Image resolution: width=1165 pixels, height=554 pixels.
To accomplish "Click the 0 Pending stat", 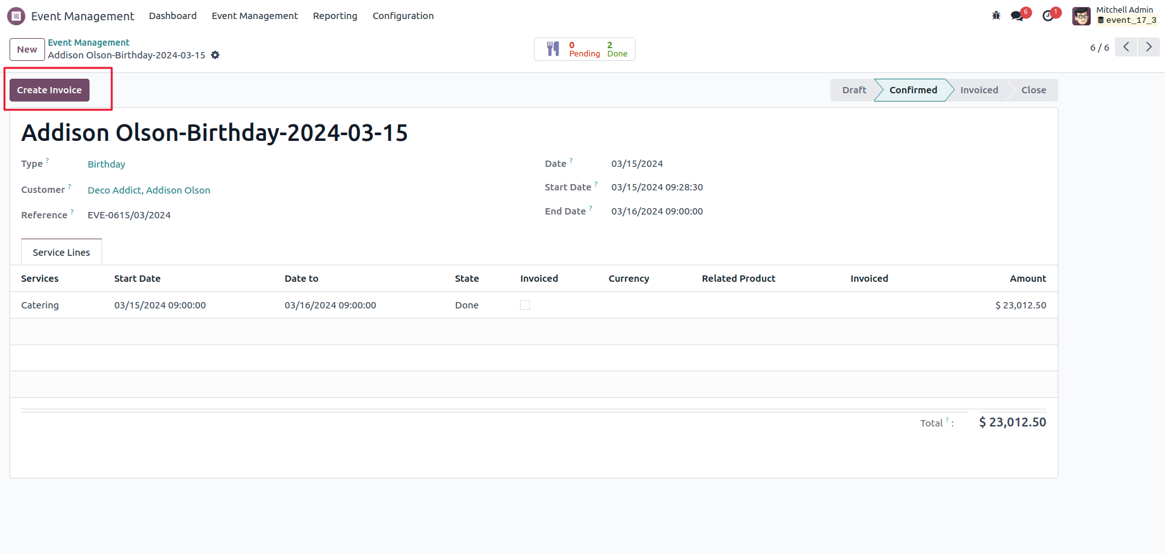I will pyautogui.click(x=584, y=49).
